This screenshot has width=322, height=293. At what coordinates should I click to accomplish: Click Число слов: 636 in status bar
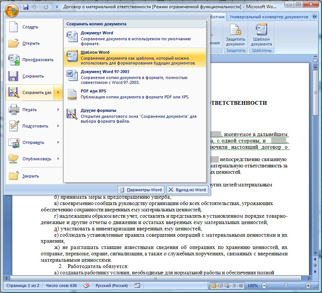[61, 286]
